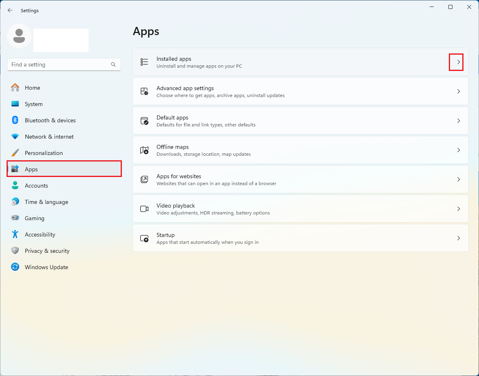Click the Default apps checkmark icon
This screenshot has width=479, height=376.
click(x=144, y=121)
